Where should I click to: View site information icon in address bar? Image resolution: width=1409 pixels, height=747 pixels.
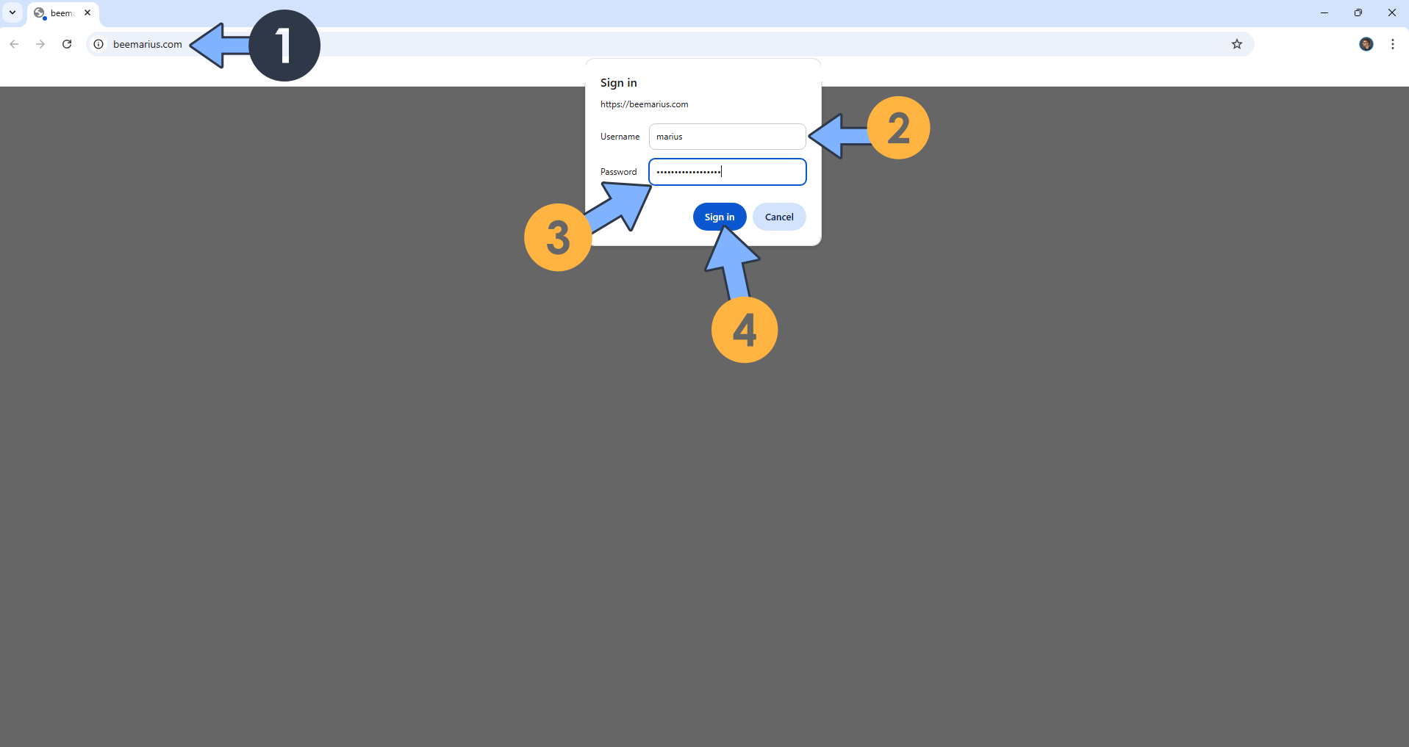[x=98, y=44]
